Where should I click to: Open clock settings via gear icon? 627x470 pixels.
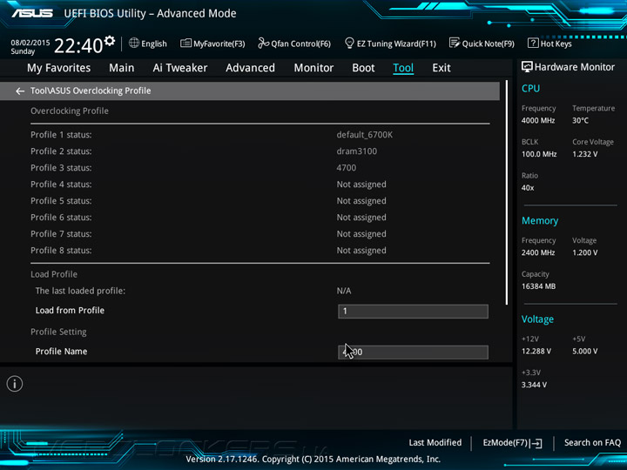coord(109,41)
